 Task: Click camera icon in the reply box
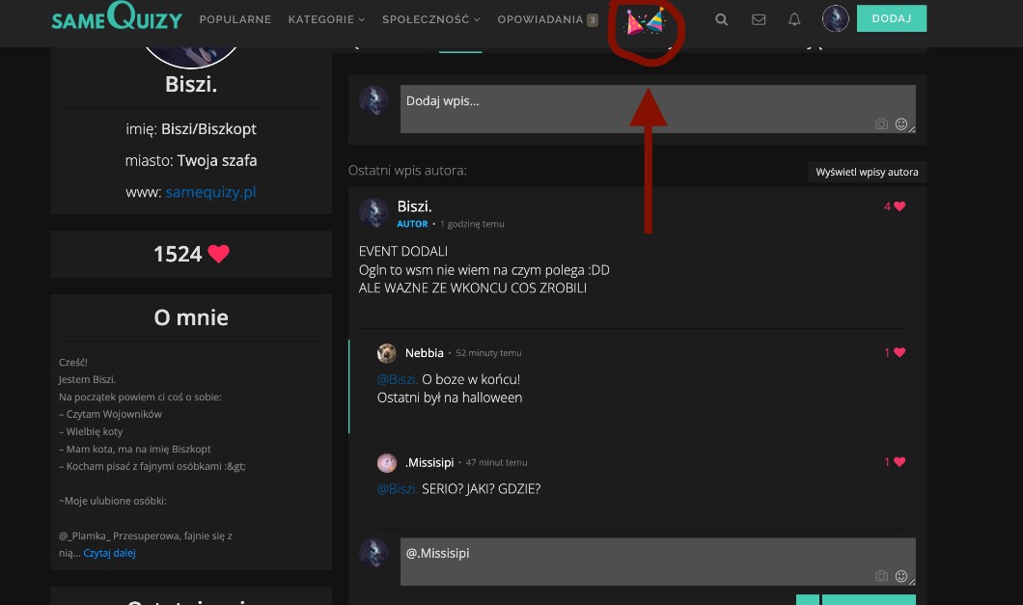[881, 576]
